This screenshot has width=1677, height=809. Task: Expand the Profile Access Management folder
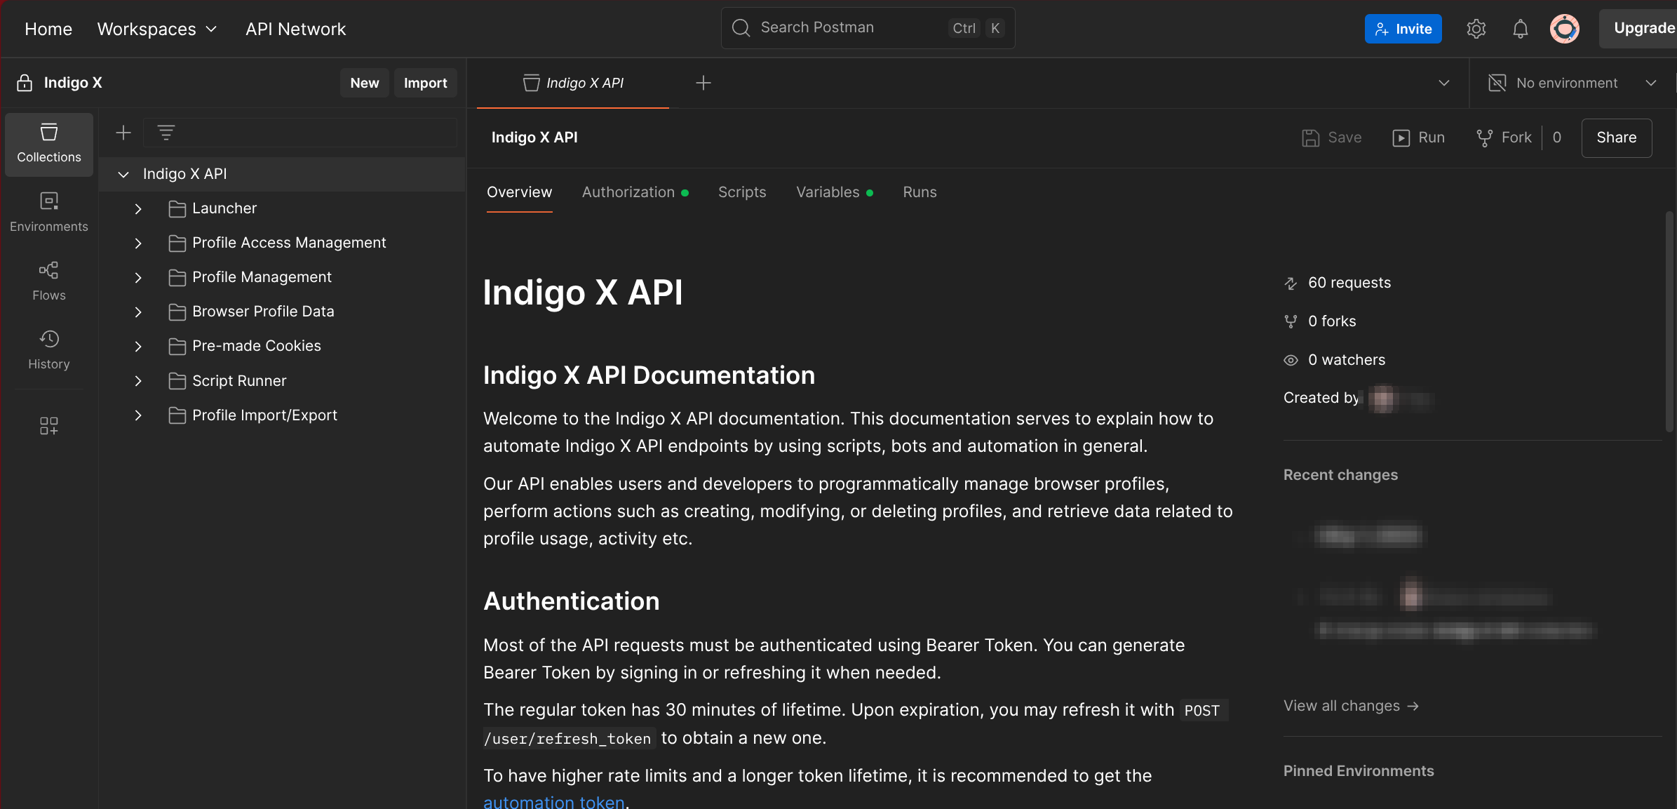point(138,243)
